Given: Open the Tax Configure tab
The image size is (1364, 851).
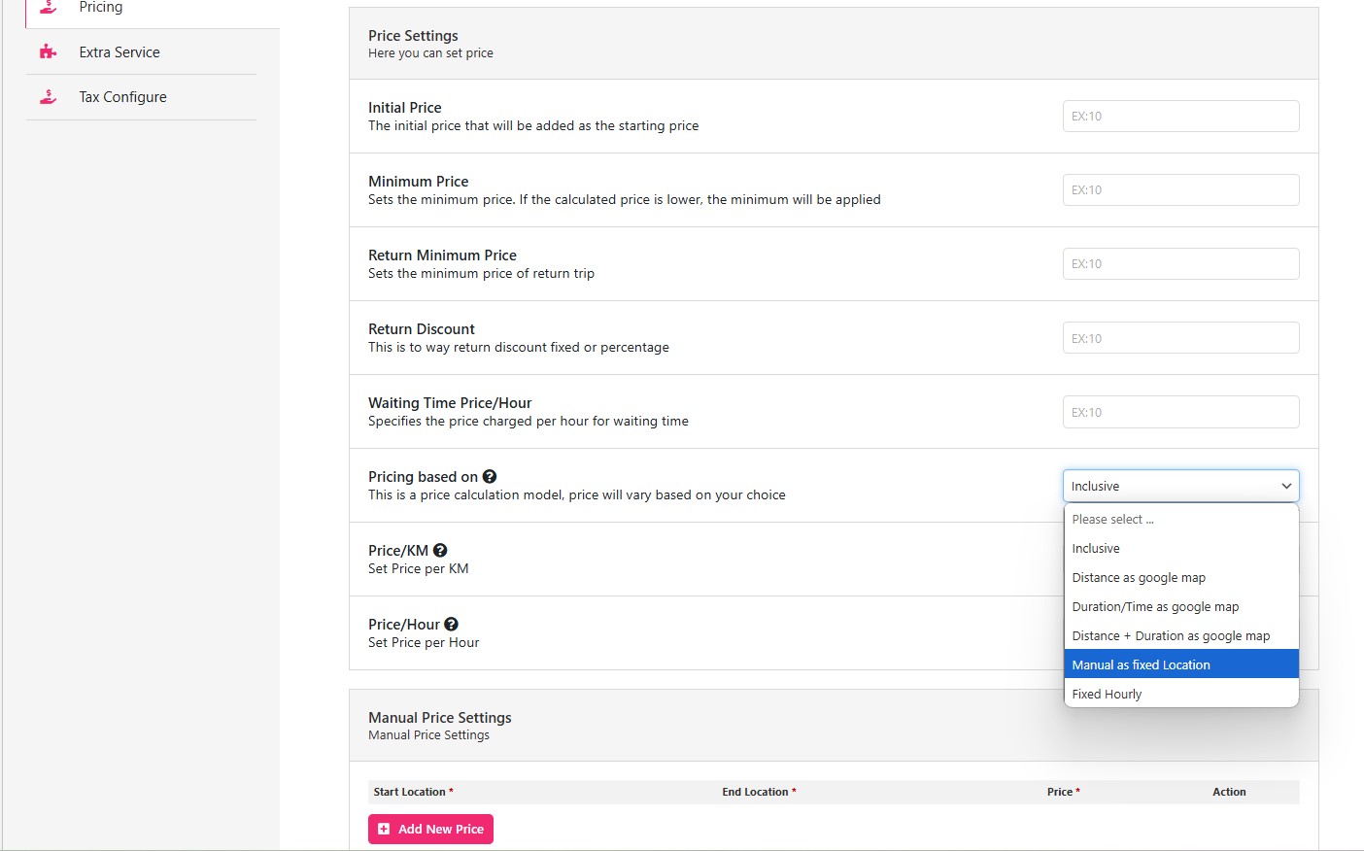Looking at the screenshot, I should (142, 97).
